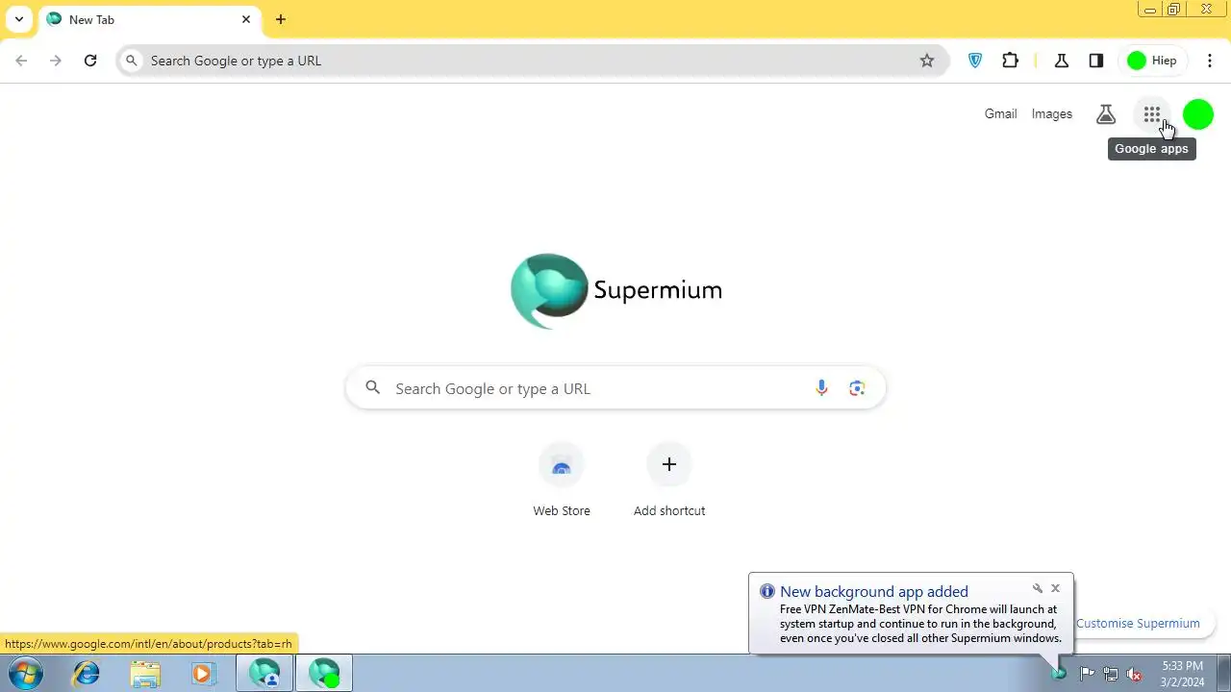Open a new tab with plus button

pyautogui.click(x=281, y=19)
